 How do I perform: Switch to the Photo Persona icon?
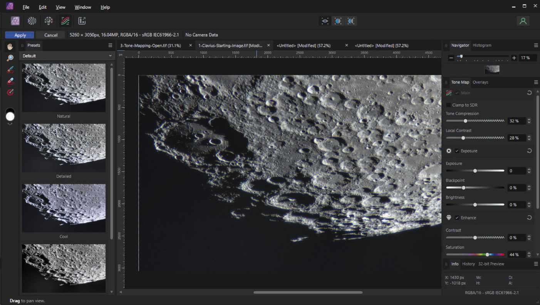tap(15, 21)
